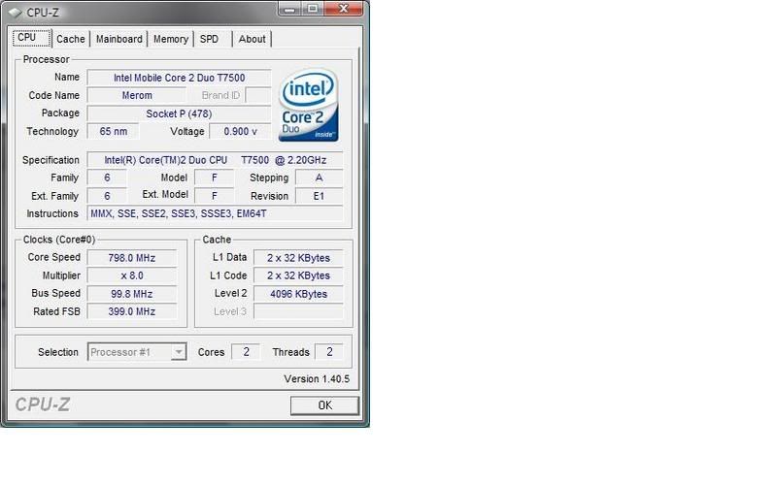Expand the Processor #1 selection dropdown

[x=179, y=352]
